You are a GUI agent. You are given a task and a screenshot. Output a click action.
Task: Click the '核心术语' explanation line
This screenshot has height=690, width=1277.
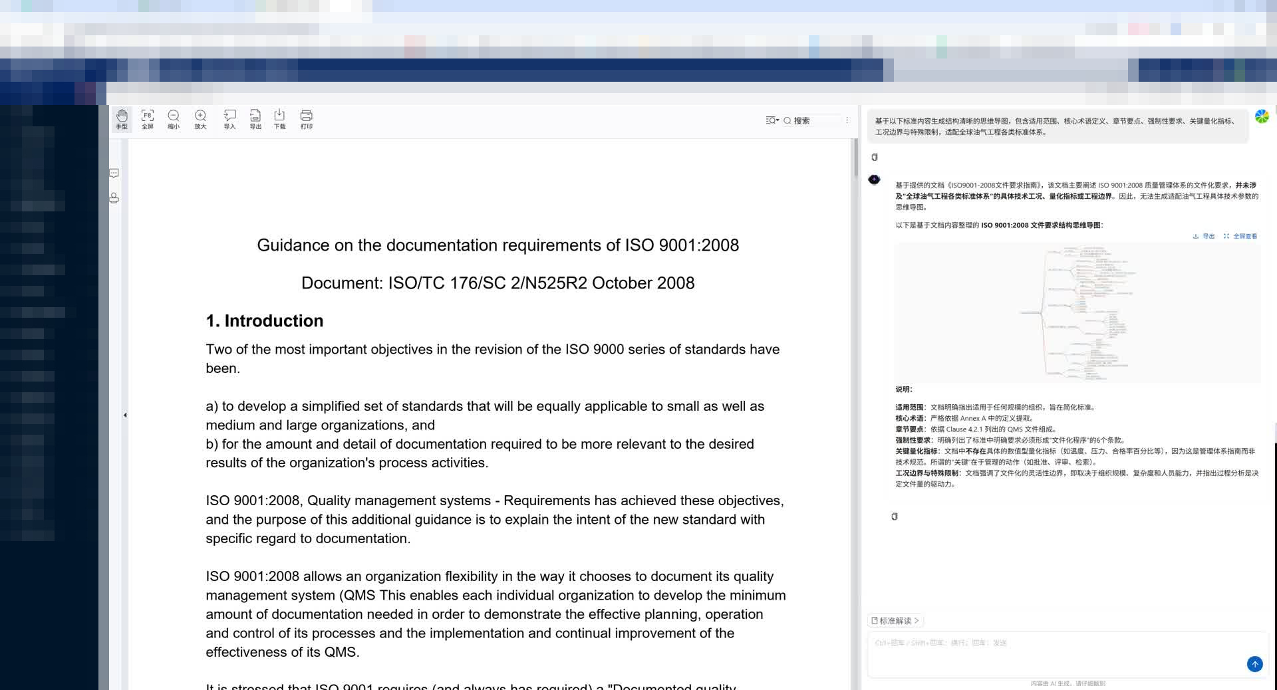965,418
